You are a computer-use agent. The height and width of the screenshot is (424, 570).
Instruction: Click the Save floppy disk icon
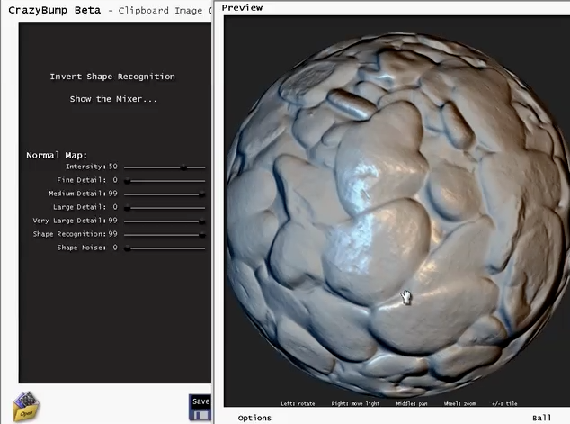tap(200, 408)
